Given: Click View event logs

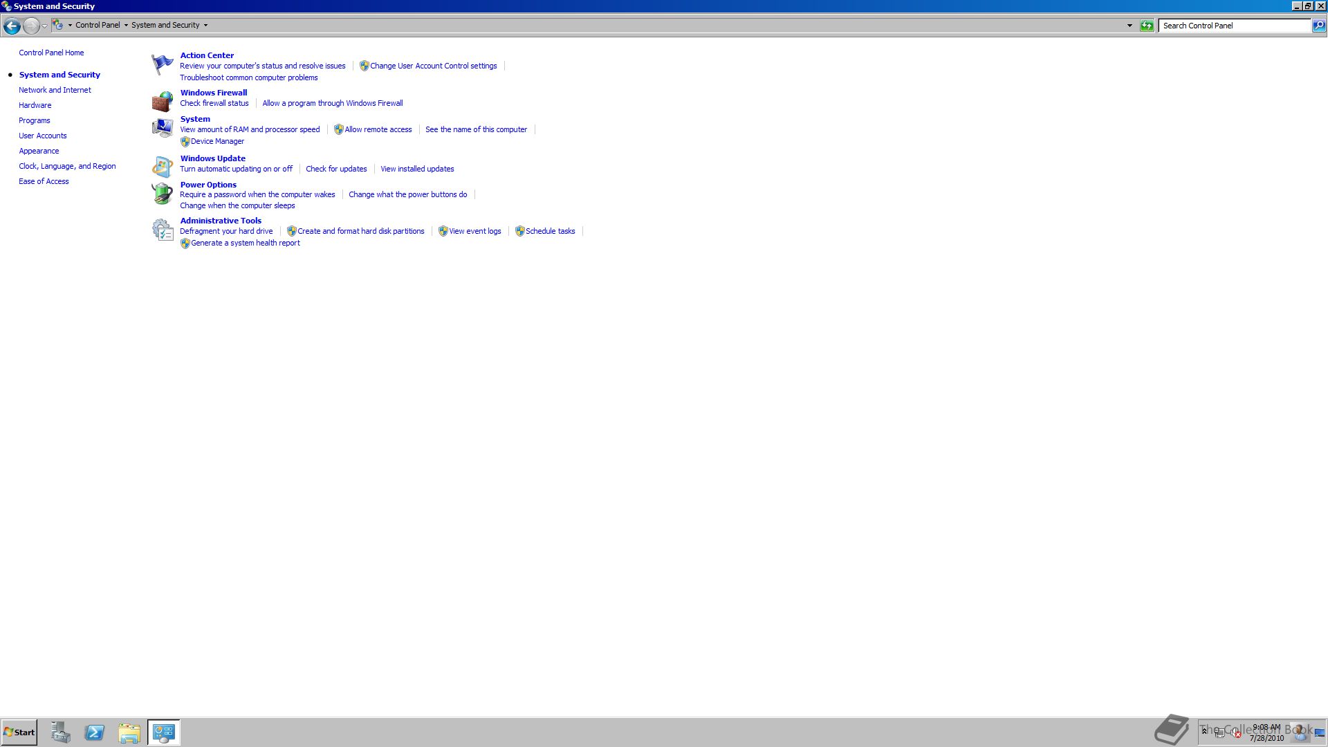Looking at the screenshot, I should 475,231.
